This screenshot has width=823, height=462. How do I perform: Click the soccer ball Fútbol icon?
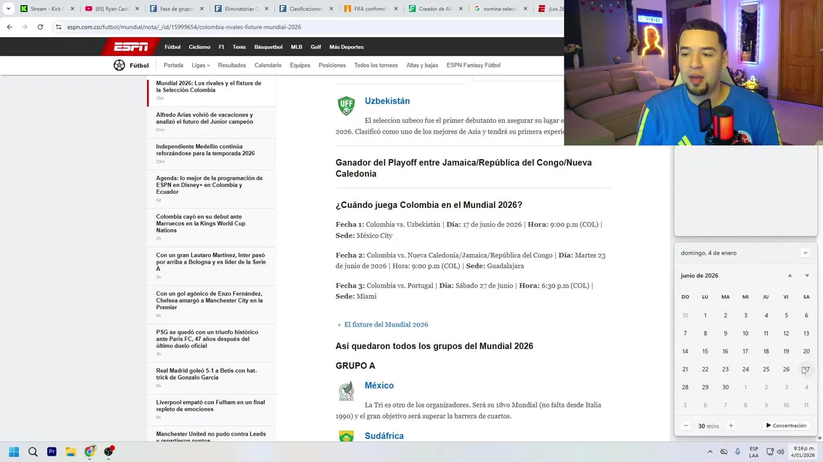pyautogui.click(x=119, y=65)
